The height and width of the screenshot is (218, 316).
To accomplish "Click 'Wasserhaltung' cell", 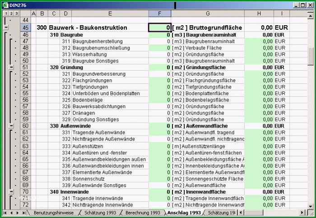I will point(110,54).
